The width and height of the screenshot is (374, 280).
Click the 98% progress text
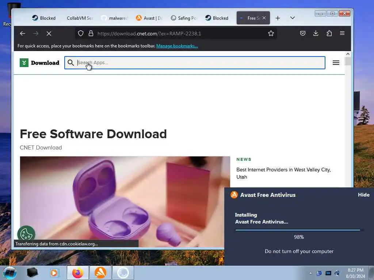(x=299, y=237)
